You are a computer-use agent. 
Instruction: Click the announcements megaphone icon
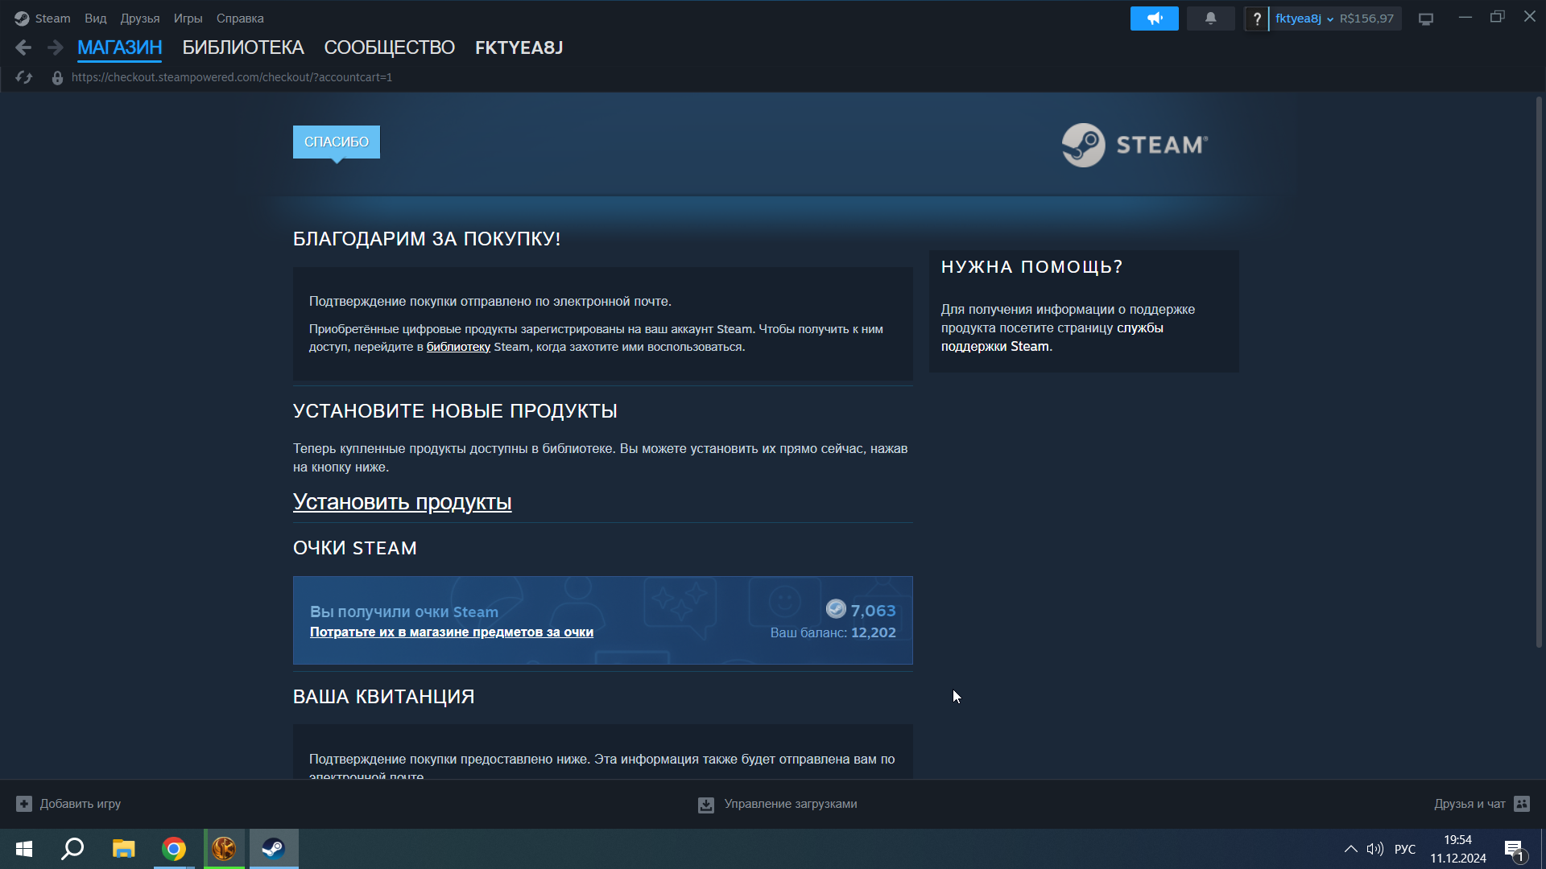click(1154, 19)
